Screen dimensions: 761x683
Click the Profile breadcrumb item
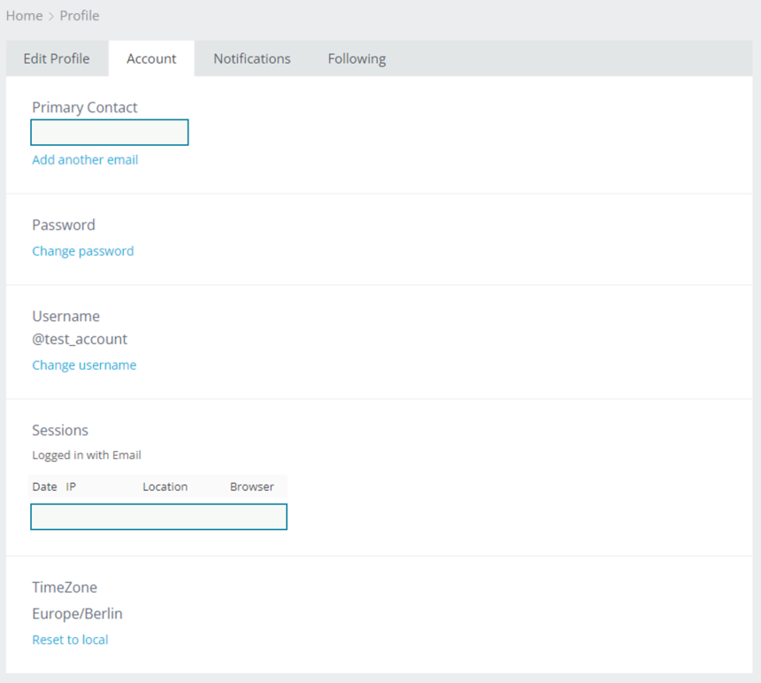click(80, 16)
